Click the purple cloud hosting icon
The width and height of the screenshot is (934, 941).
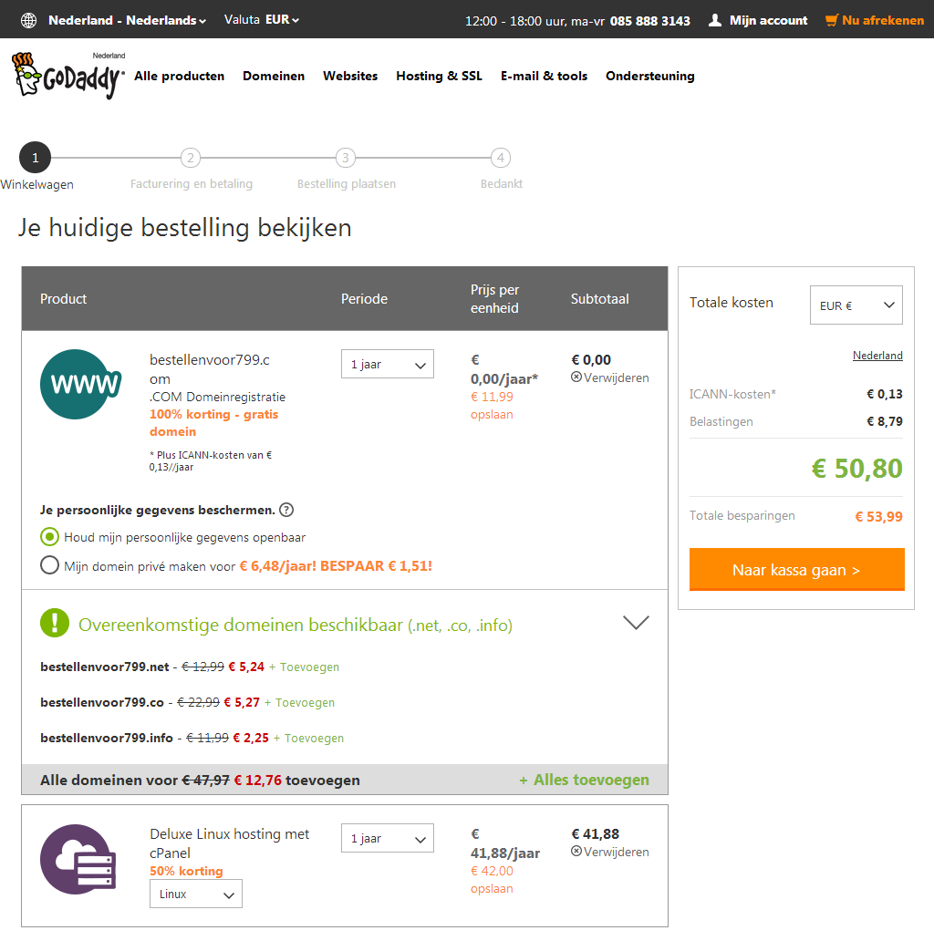(81, 858)
